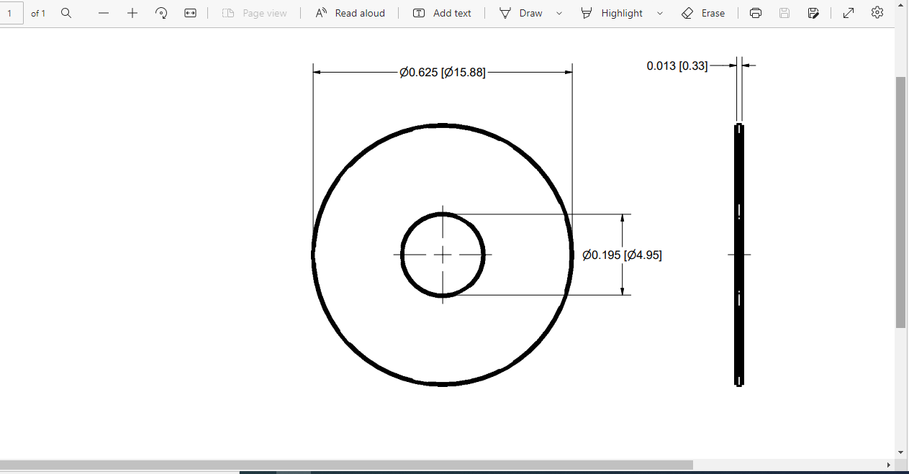This screenshot has height=474, width=909.
Task: Expand the Highlight options dropdown
Action: [x=659, y=12]
